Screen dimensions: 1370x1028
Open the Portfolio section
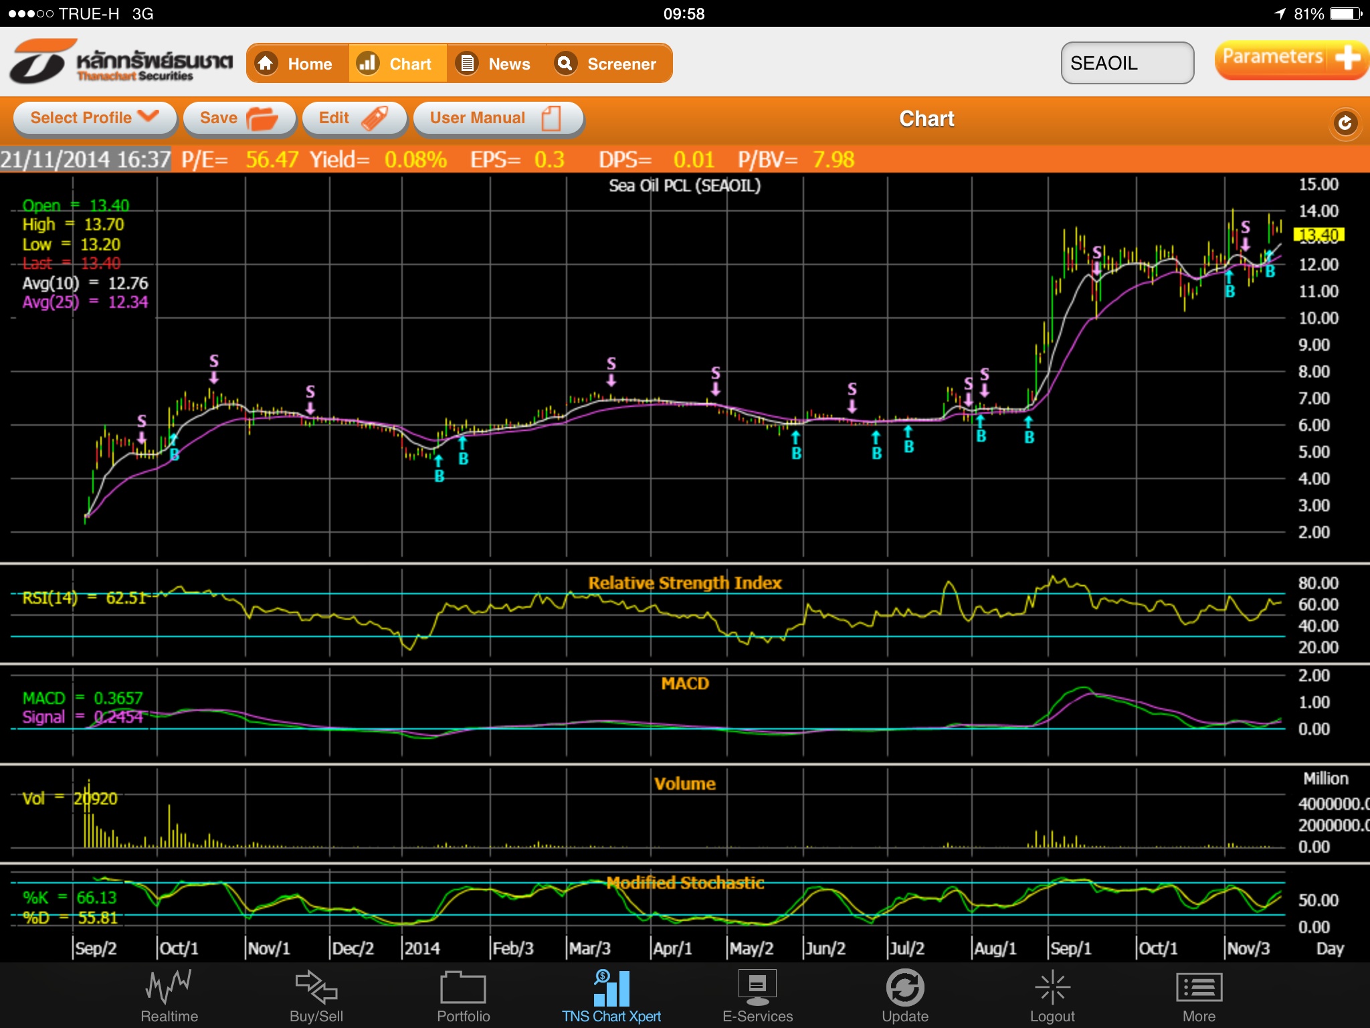tap(463, 996)
